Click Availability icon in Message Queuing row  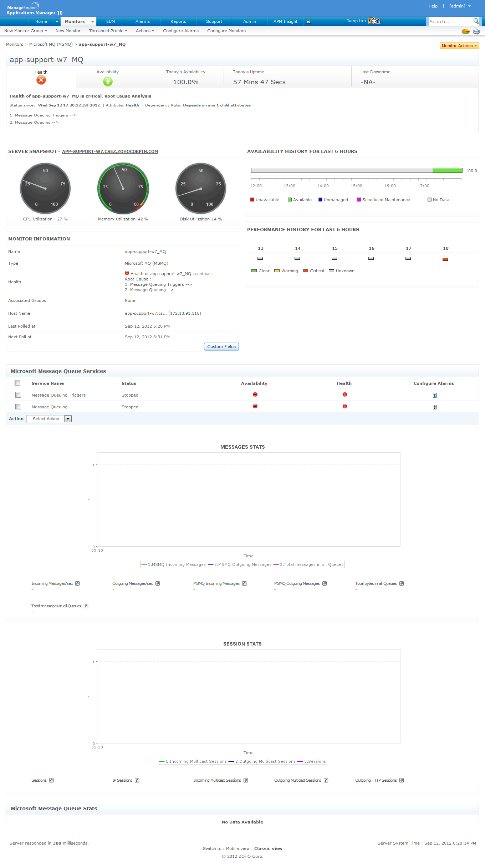(255, 406)
